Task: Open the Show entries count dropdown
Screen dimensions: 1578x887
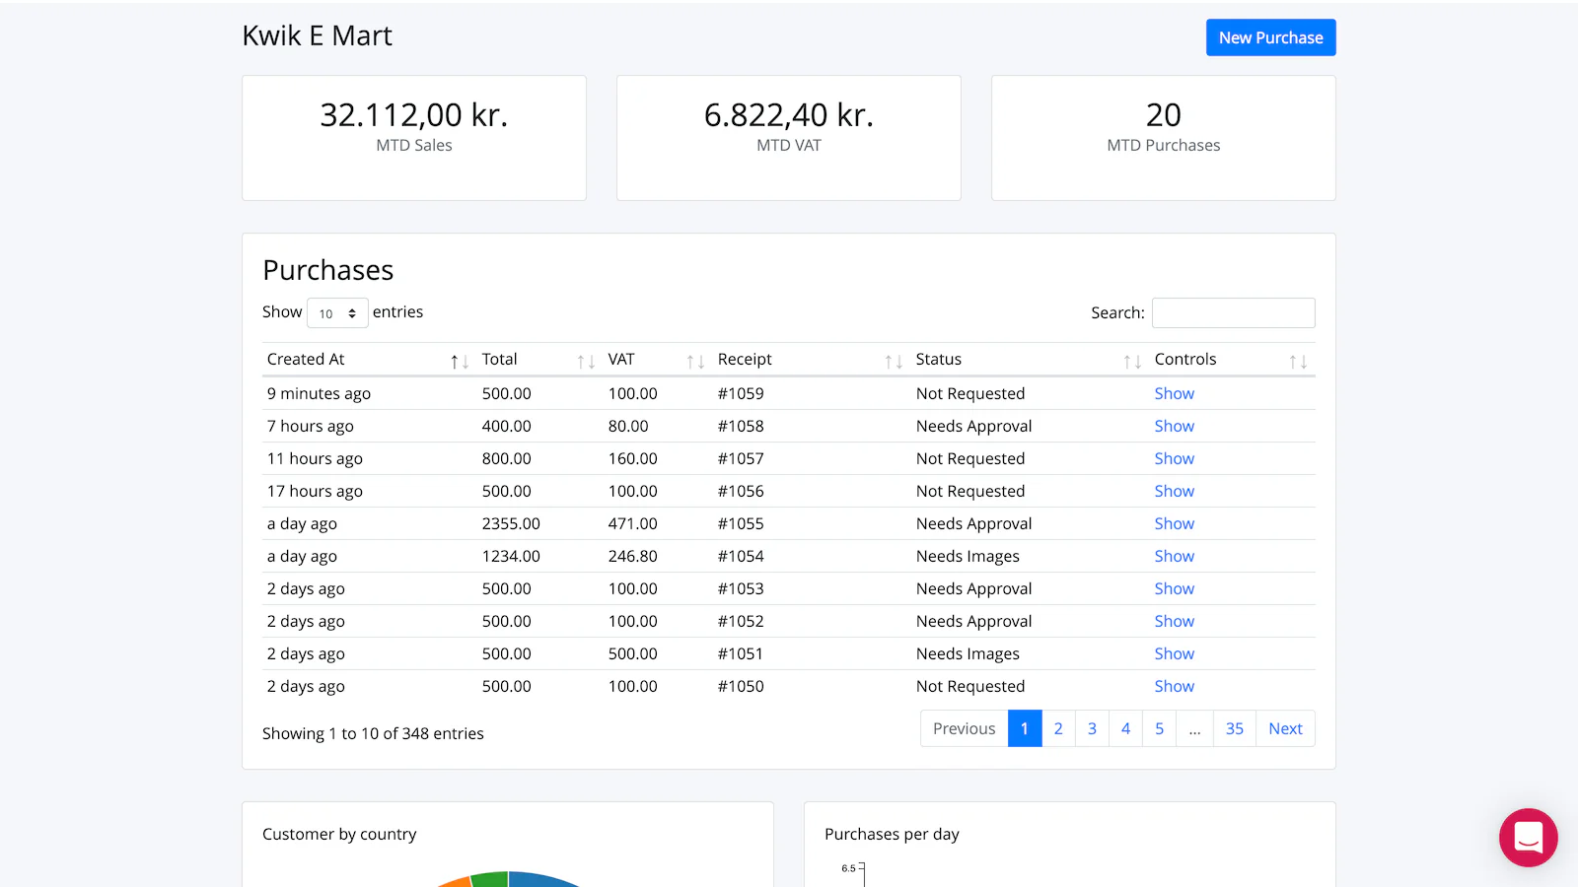Action: 337,313
